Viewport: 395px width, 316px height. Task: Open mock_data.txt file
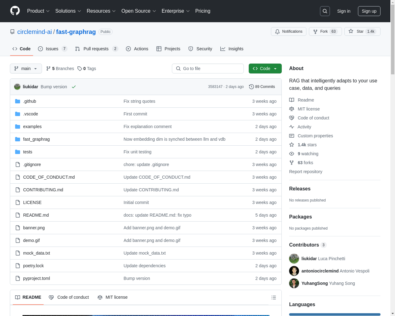pos(36,253)
